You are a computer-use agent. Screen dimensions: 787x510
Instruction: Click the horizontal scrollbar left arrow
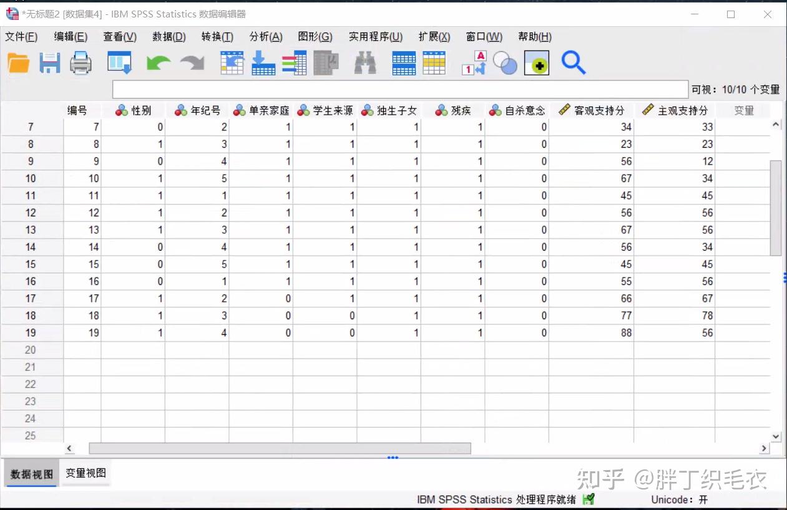tap(69, 448)
